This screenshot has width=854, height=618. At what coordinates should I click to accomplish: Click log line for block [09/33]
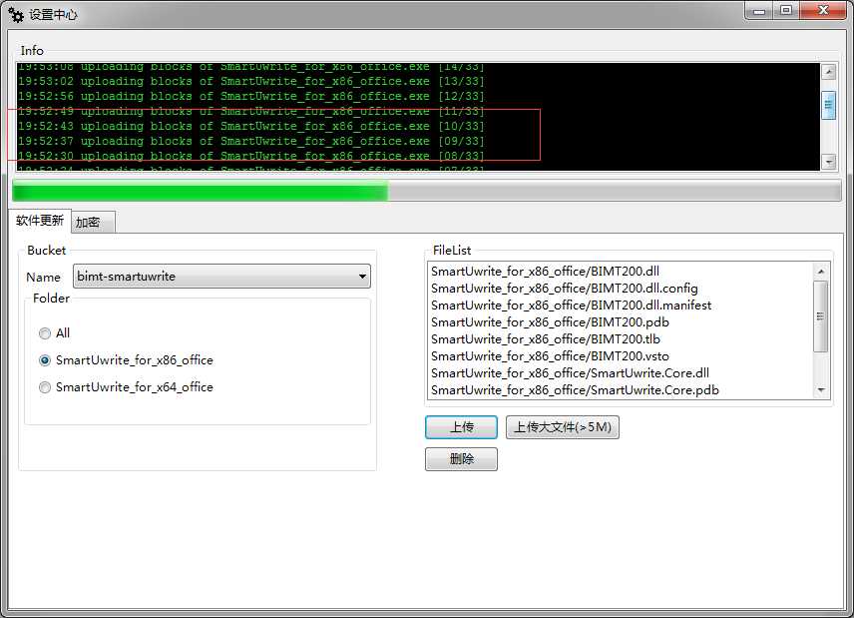(251, 141)
